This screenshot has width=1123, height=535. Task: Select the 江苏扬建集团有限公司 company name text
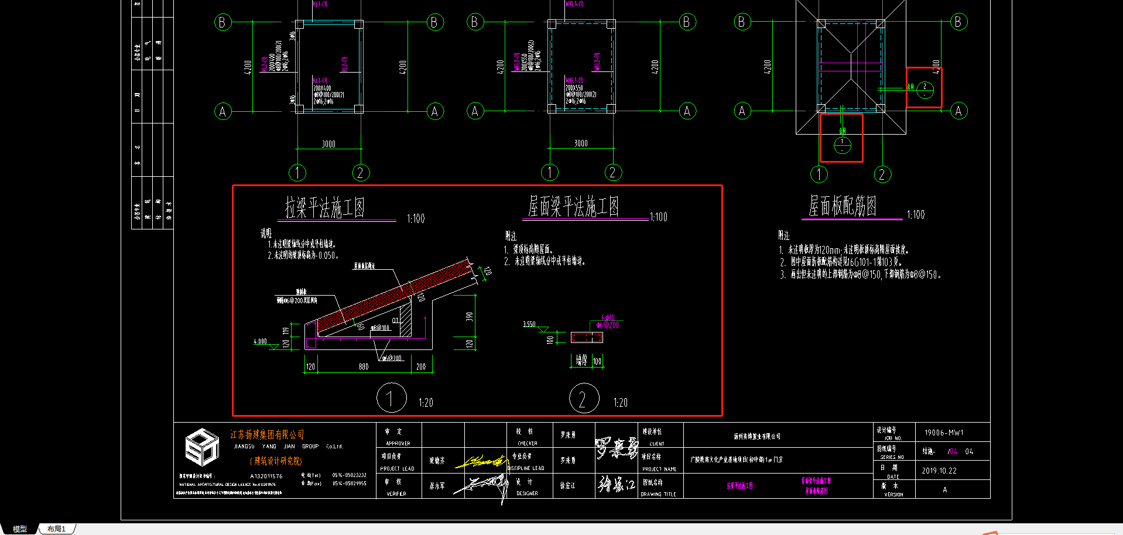tap(267, 434)
